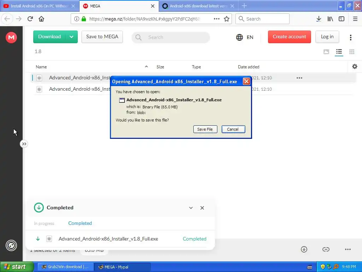The height and width of the screenshot is (272, 362).
Task: Open the row options three-dot menu for the first file
Action: pos(299,78)
